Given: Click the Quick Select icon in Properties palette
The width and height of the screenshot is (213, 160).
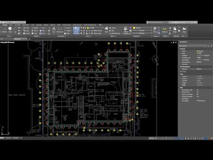Looking at the screenshot, I should point(211,46).
